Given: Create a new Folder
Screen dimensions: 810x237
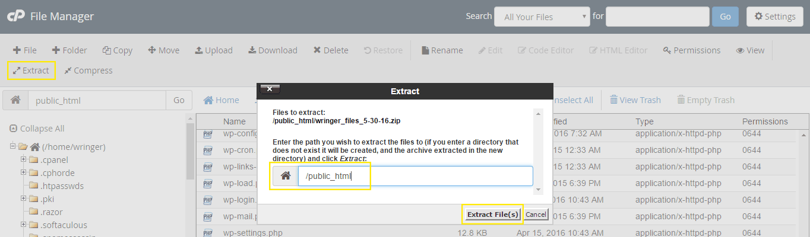Looking at the screenshot, I should [x=69, y=50].
